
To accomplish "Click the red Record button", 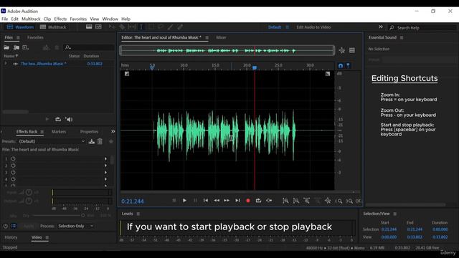I will [x=248, y=201].
